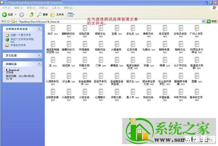Select the 门神.txt file

(101, 62)
